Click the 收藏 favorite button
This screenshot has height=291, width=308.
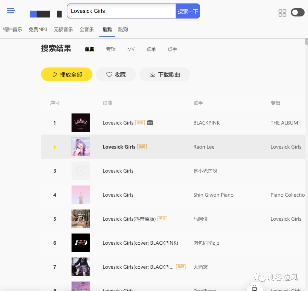[116, 74]
